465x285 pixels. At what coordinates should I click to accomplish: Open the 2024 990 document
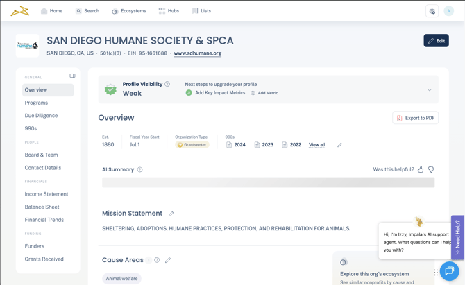[236, 145]
